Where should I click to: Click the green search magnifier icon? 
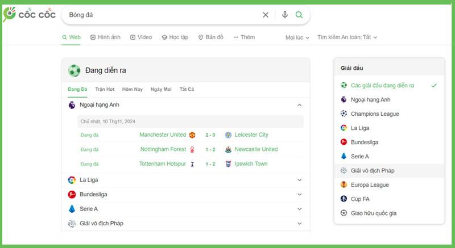pyautogui.click(x=299, y=15)
